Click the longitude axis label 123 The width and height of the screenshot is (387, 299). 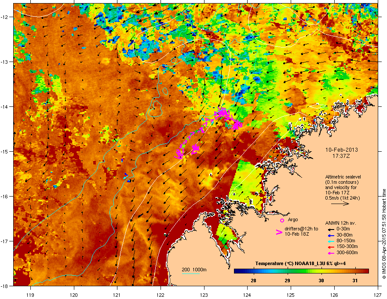click(x=204, y=295)
